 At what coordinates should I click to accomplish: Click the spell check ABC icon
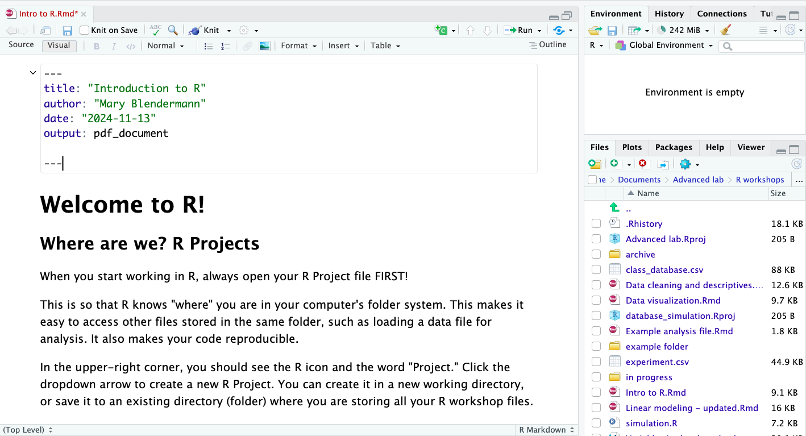click(x=155, y=30)
